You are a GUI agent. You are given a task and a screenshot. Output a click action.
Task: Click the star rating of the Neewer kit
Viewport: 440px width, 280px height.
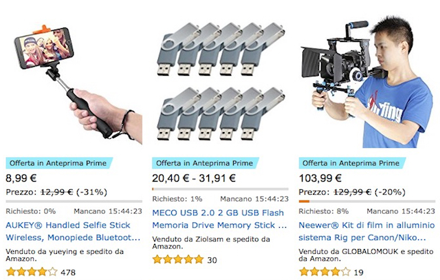324,272
